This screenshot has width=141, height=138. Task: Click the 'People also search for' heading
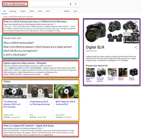(x=97, y=66)
